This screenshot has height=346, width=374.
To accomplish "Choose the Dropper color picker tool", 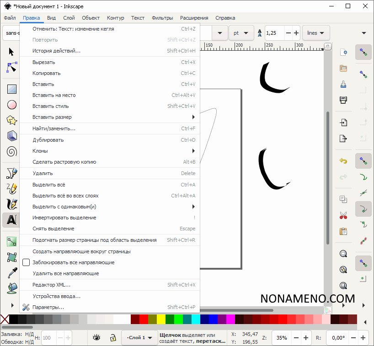I will click(x=12, y=273).
